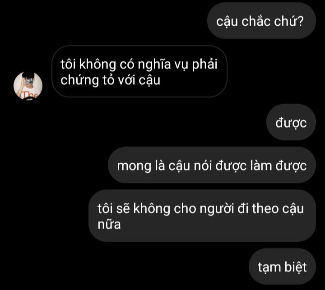Click the word 'nữa' in the long sent message

pyautogui.click(x=109, y=224)
